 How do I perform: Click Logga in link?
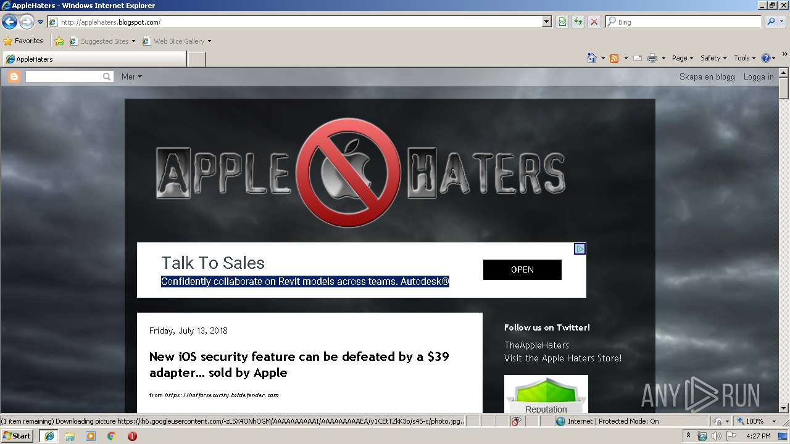coord(759,76)
